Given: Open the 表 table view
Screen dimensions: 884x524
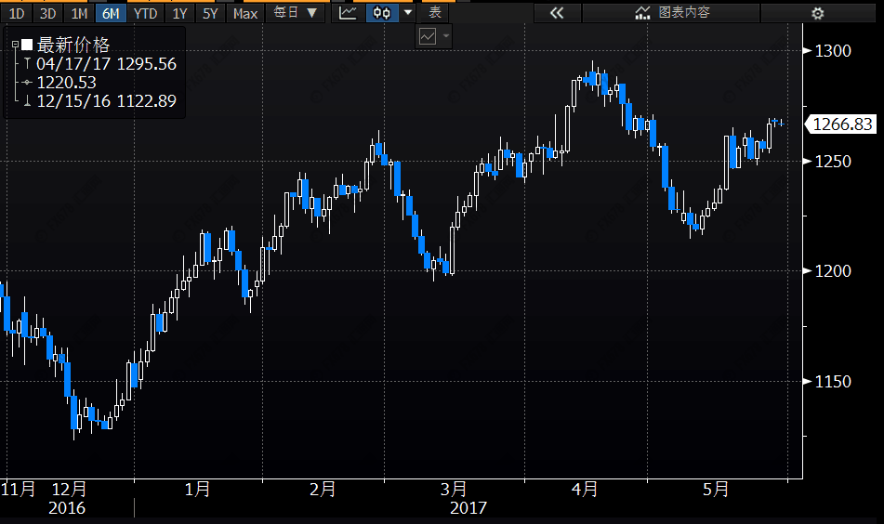Looking at the screenshot, I should click(x=435, y=12).
